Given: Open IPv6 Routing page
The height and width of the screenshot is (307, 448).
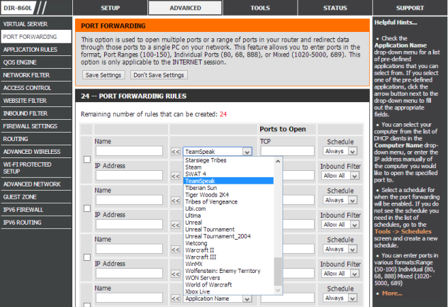Looking at the screenshot, I should point(35,223).
